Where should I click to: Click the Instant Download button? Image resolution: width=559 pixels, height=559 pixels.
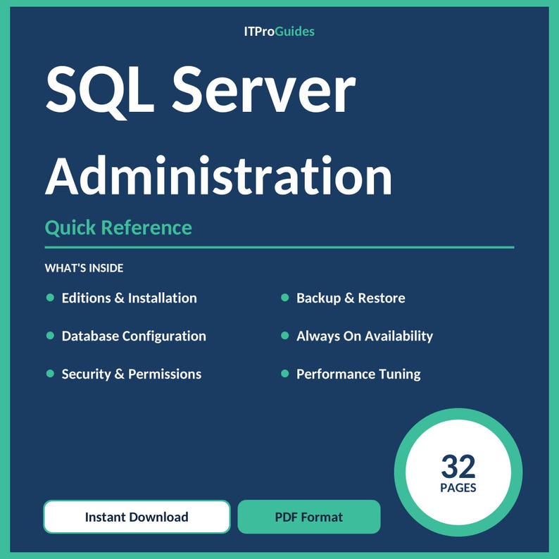pos(137,517)
